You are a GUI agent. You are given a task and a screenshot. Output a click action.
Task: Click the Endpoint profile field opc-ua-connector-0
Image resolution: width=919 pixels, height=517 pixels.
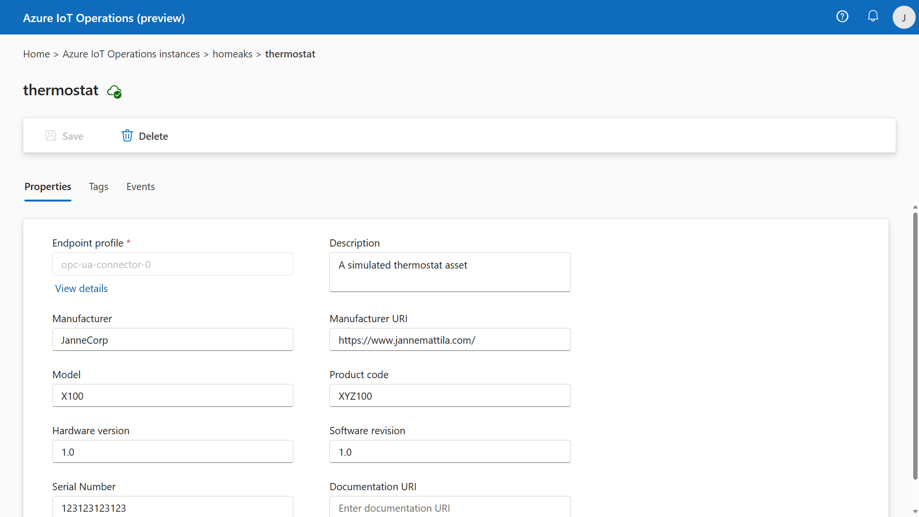(173, 264)
